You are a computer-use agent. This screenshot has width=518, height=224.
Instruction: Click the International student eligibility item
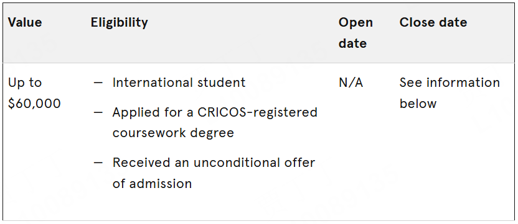pos(179,83)
